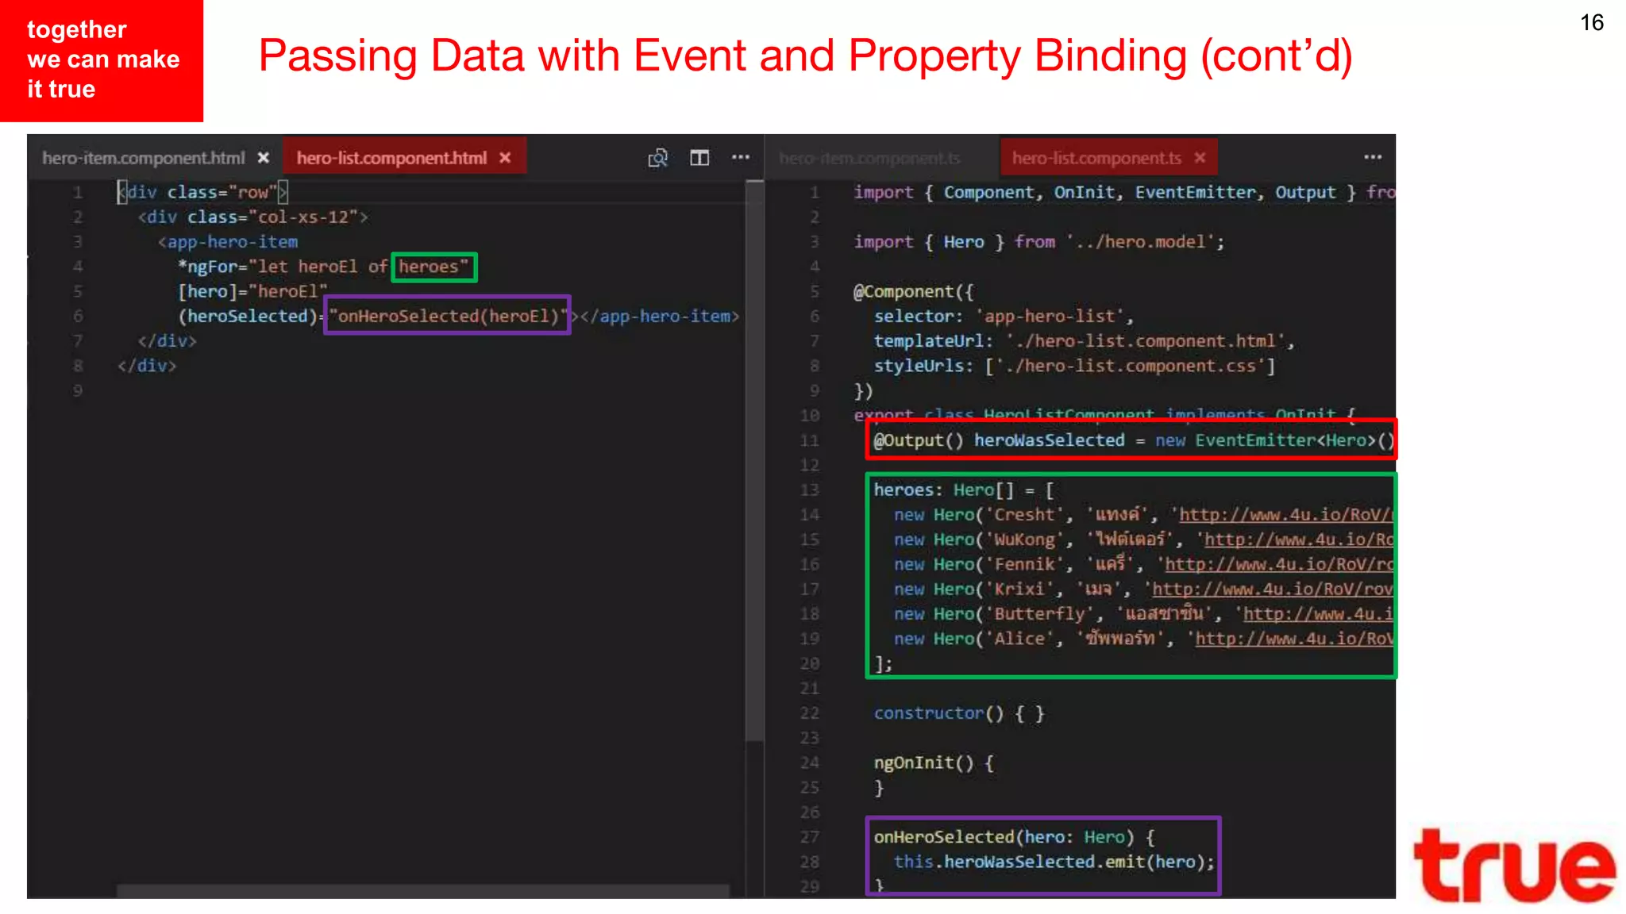Click the closing </app-hero-item> tag
Viewport: 1626px width, 914px height.
[x=660, y=316]
